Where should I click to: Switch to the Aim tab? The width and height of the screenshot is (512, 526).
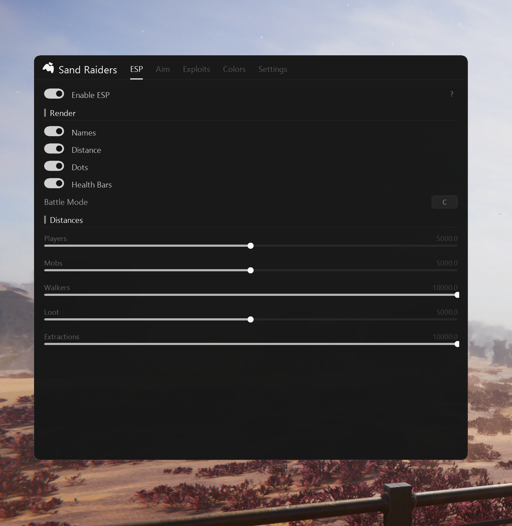[163, 69]
